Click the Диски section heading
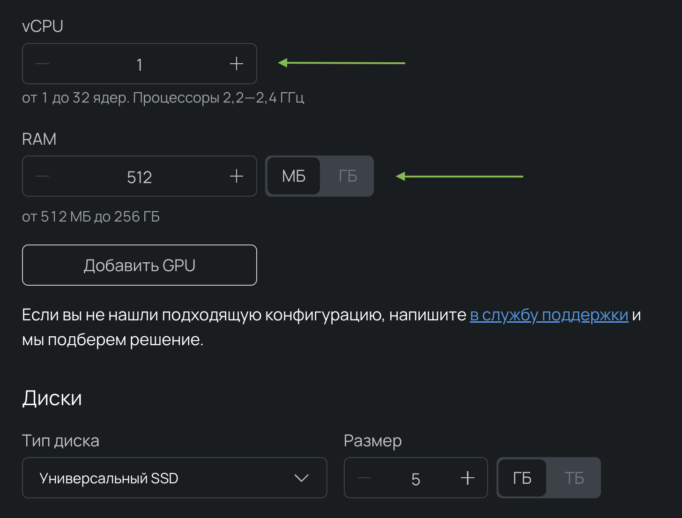 pos(52,398)
